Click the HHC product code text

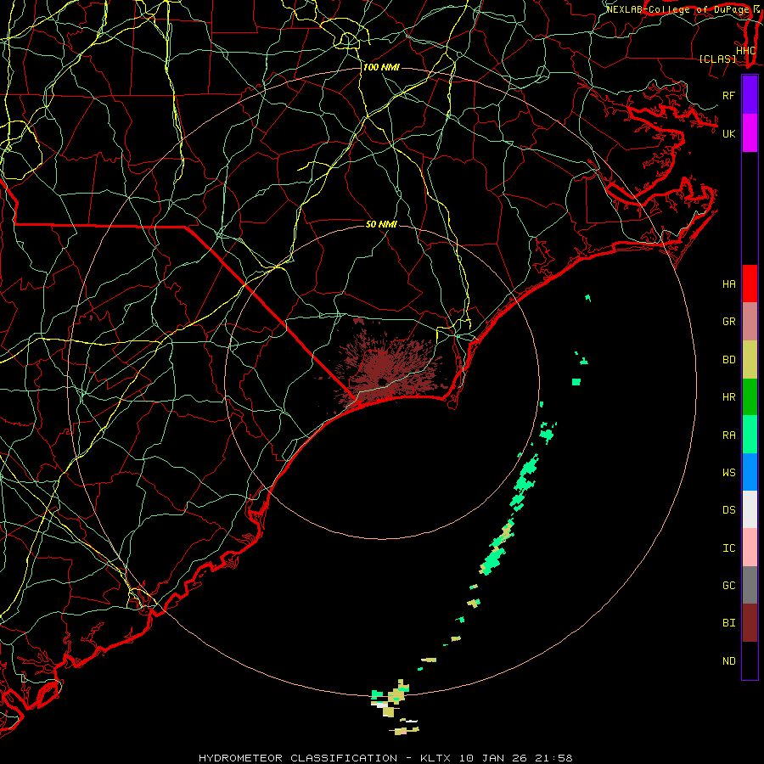(745, 51)
